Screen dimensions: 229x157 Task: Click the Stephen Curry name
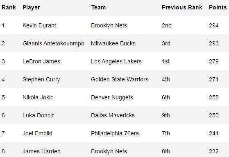pyautogui.click(x=41, y=80)
